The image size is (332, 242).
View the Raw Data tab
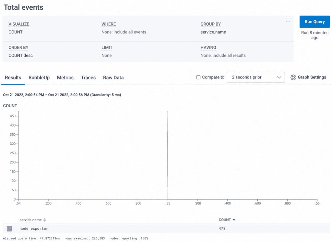pyautogui.click(x=113, y=78)
